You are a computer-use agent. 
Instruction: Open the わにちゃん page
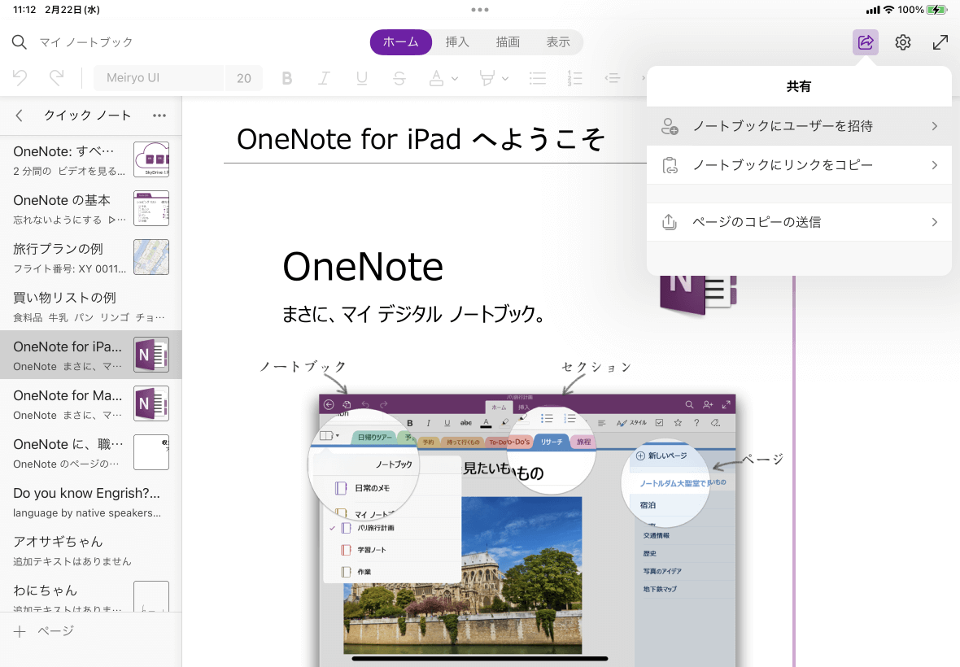90,595
